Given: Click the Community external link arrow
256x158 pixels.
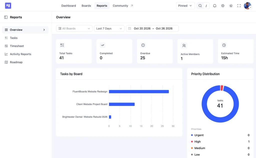Looking at the screenshot, I should 132,6.
